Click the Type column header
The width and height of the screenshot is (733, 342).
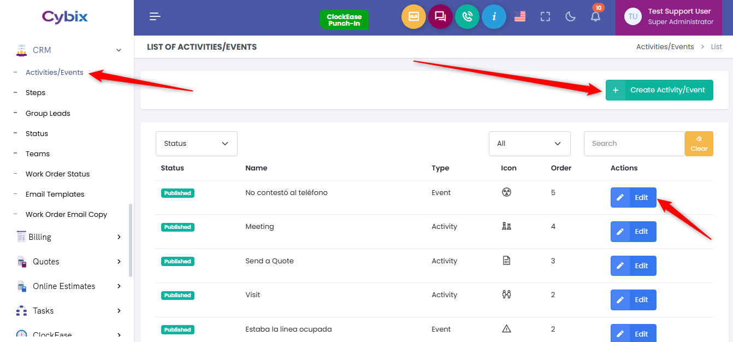[x=440, y=168]
